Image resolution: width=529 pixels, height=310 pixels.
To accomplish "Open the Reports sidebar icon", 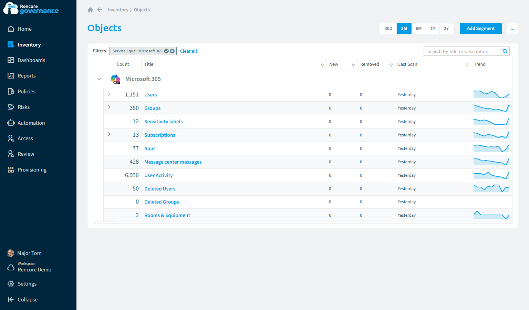I will (x=11, y=75).
